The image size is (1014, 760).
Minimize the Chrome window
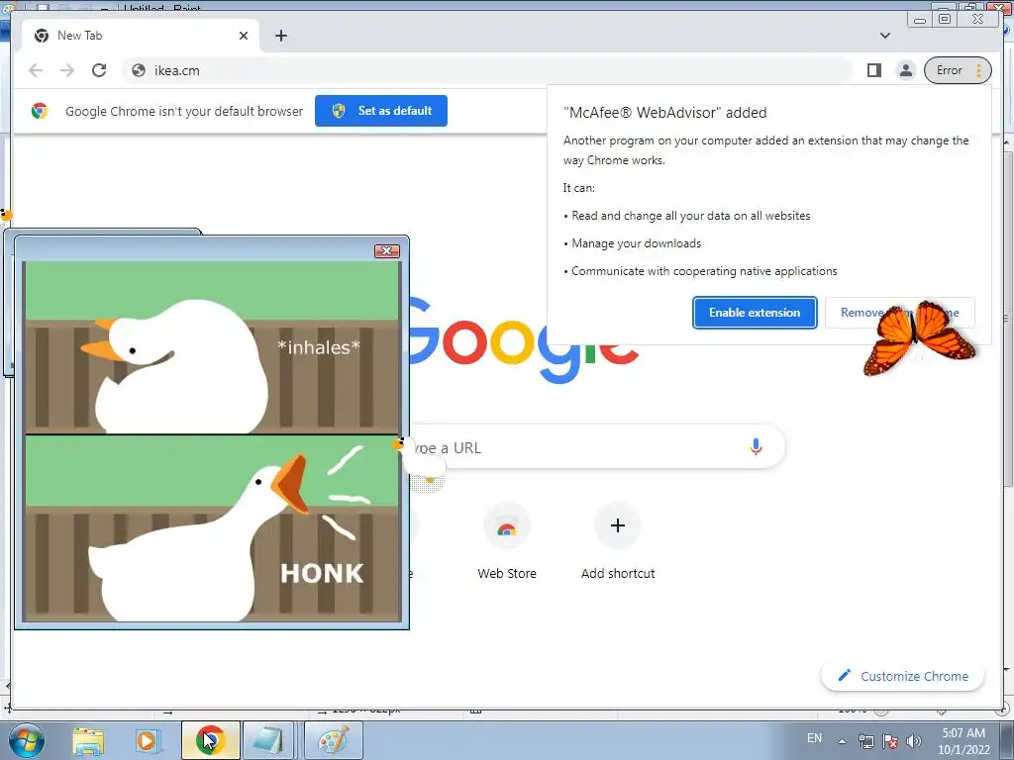(x=920, y=20)
